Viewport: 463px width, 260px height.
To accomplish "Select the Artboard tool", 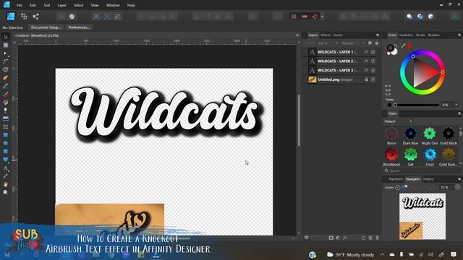I will pyautogui.click(x=6, y=45).
